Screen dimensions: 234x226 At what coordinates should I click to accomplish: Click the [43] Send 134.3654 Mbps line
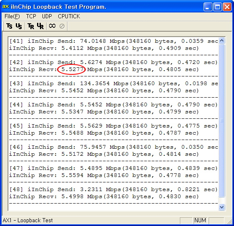coord(114,84)
